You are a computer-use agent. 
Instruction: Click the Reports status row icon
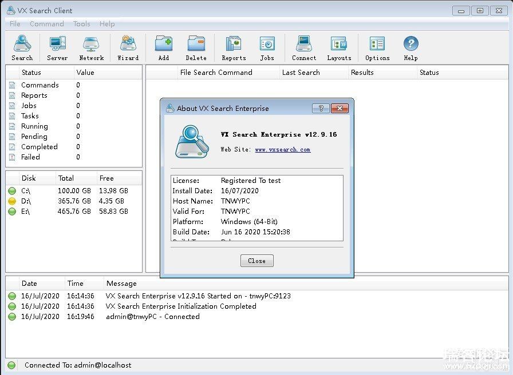coord(12,95)
